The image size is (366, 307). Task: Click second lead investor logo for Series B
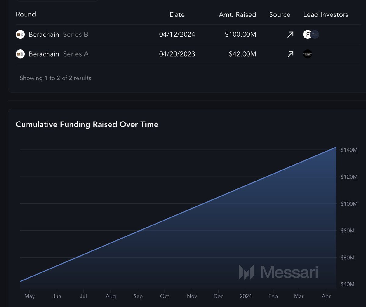[315, 35]
